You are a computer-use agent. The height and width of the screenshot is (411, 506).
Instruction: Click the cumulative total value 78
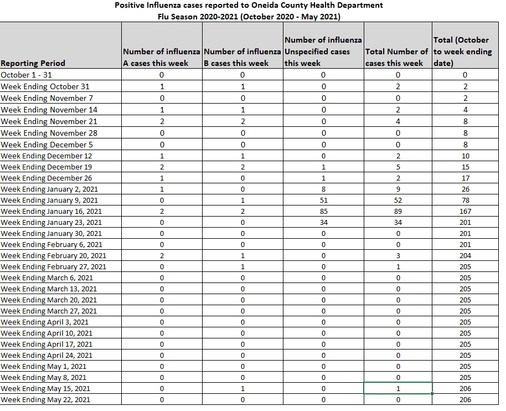466,200
